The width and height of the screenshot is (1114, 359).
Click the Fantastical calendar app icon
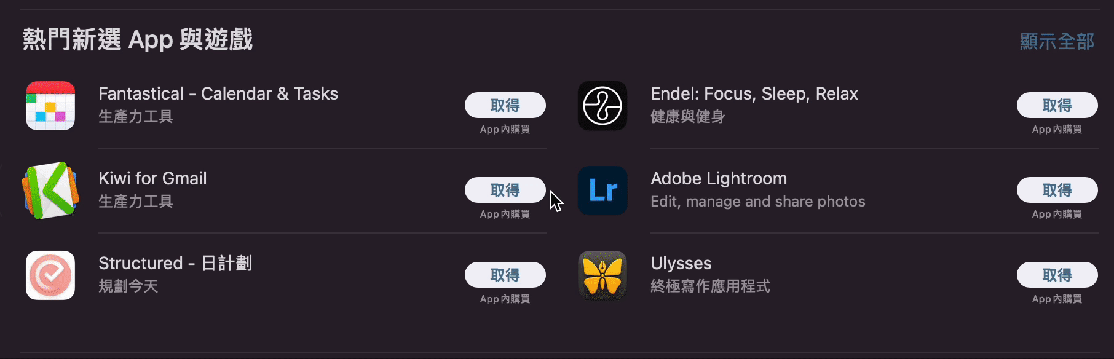[50, 106]
